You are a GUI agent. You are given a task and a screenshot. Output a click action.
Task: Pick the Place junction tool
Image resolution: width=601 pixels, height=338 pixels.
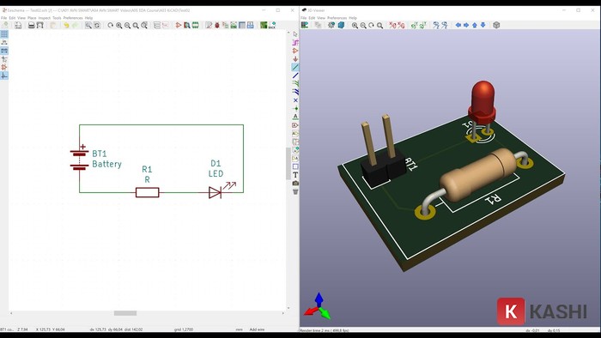(x=295, y=109)
